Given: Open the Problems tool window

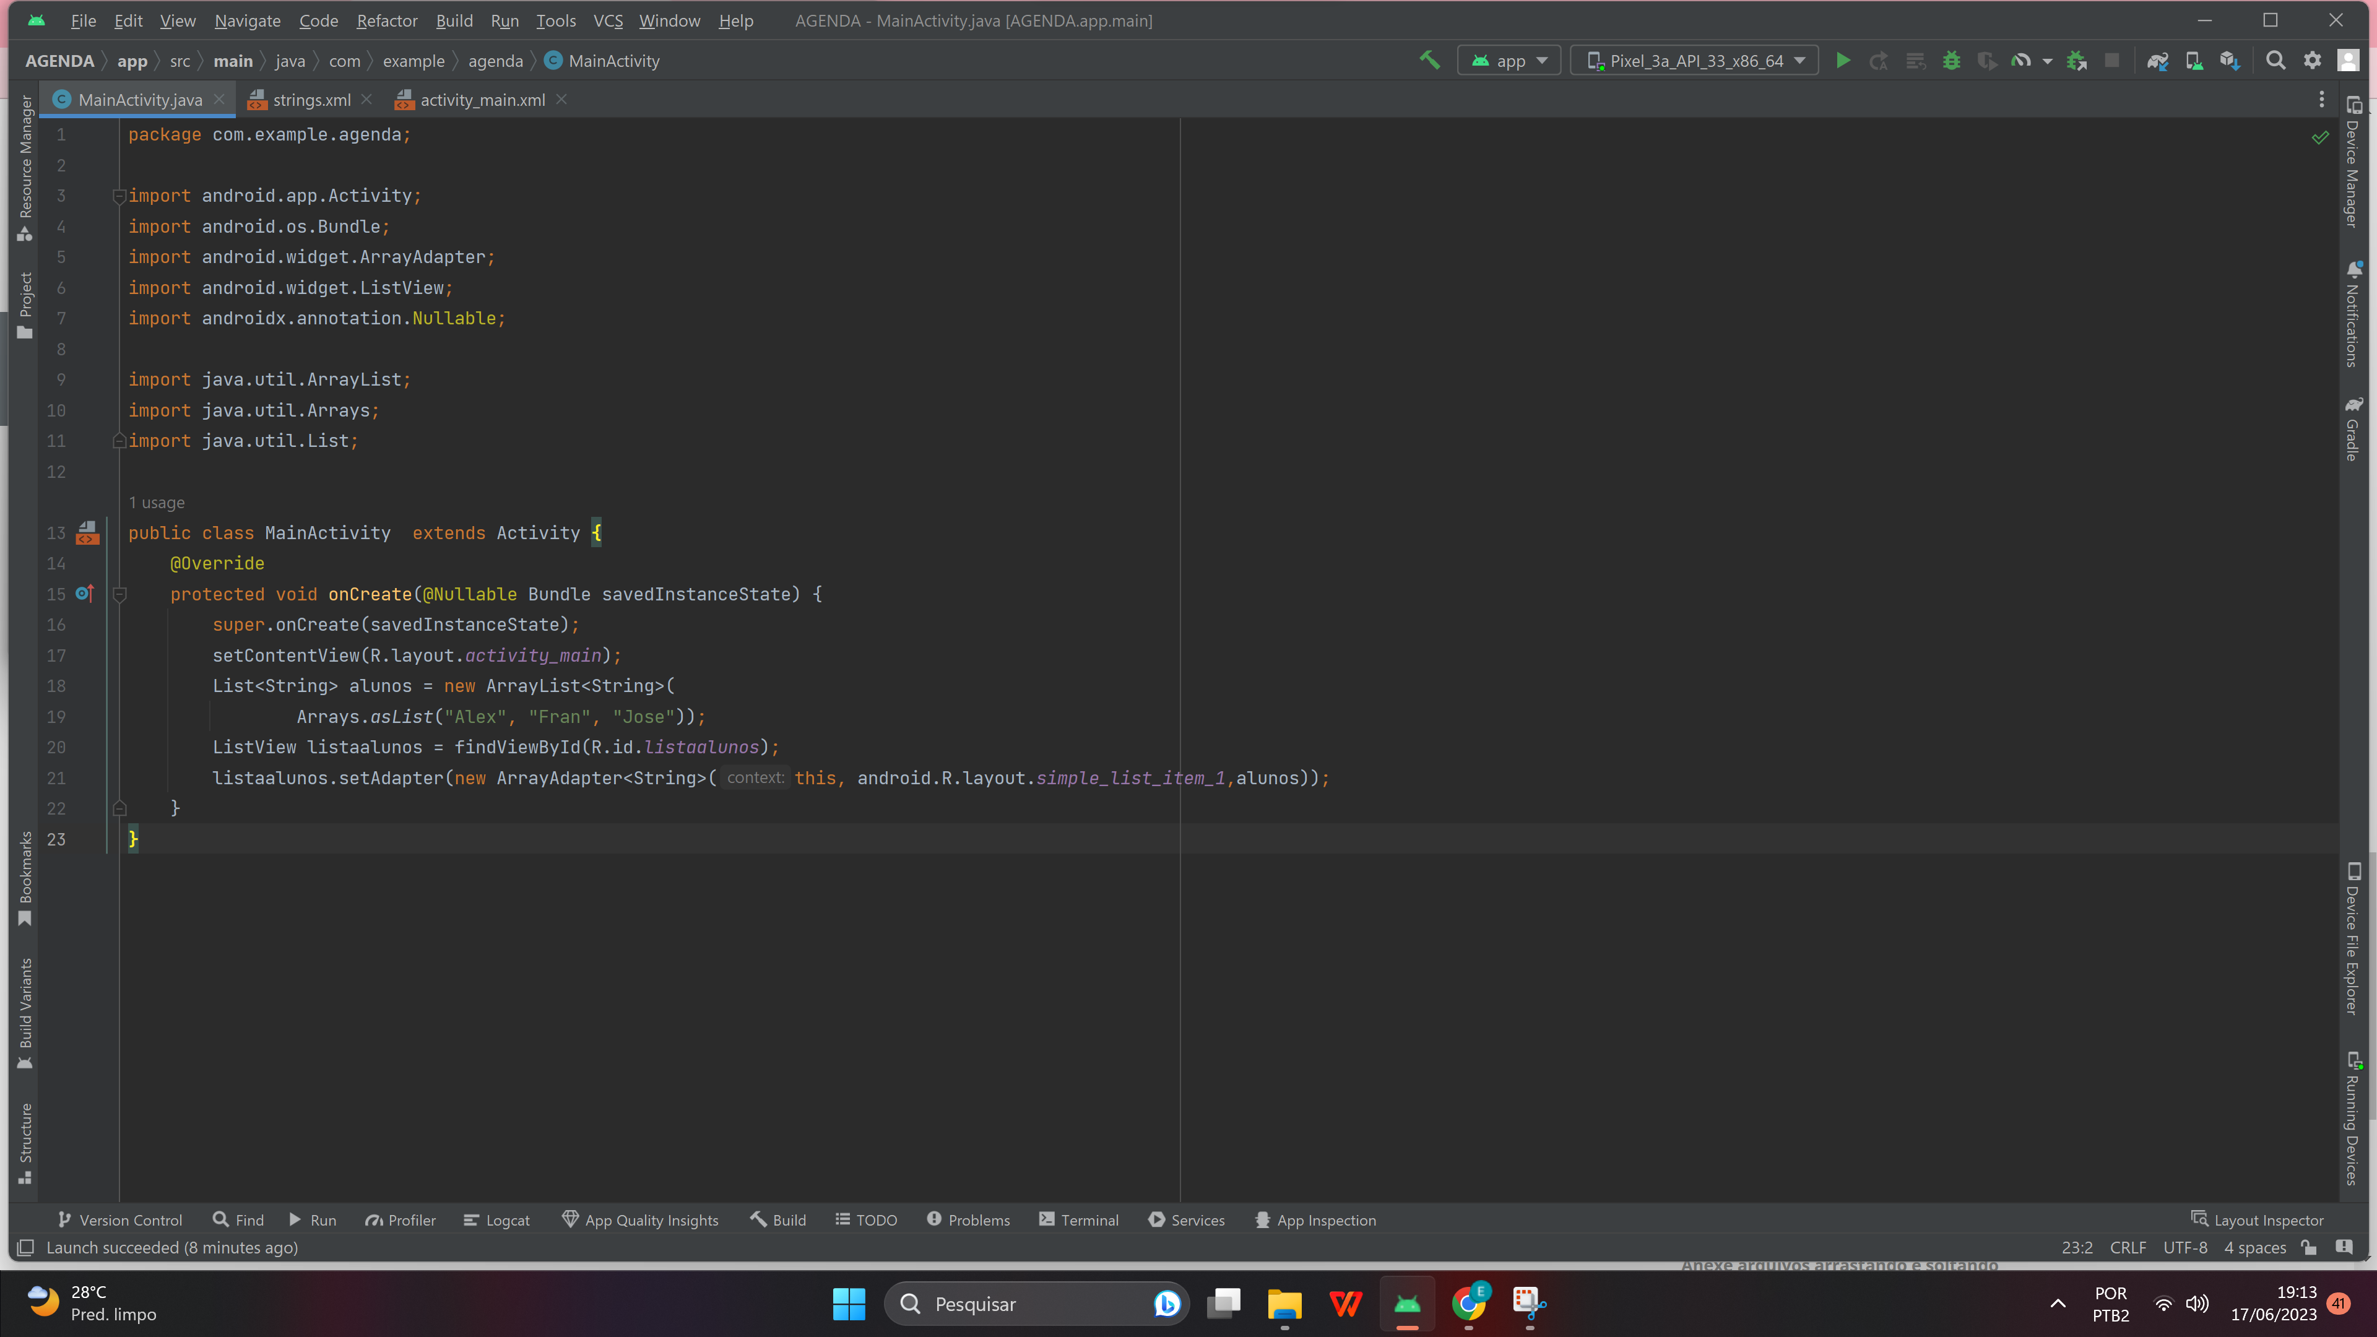Looking at the screenshot, I should tap(969, 1220).
